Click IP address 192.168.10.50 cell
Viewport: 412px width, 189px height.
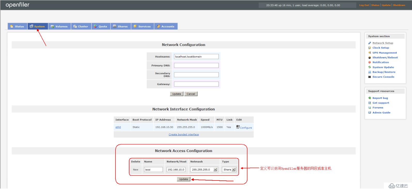coord(164,127)
